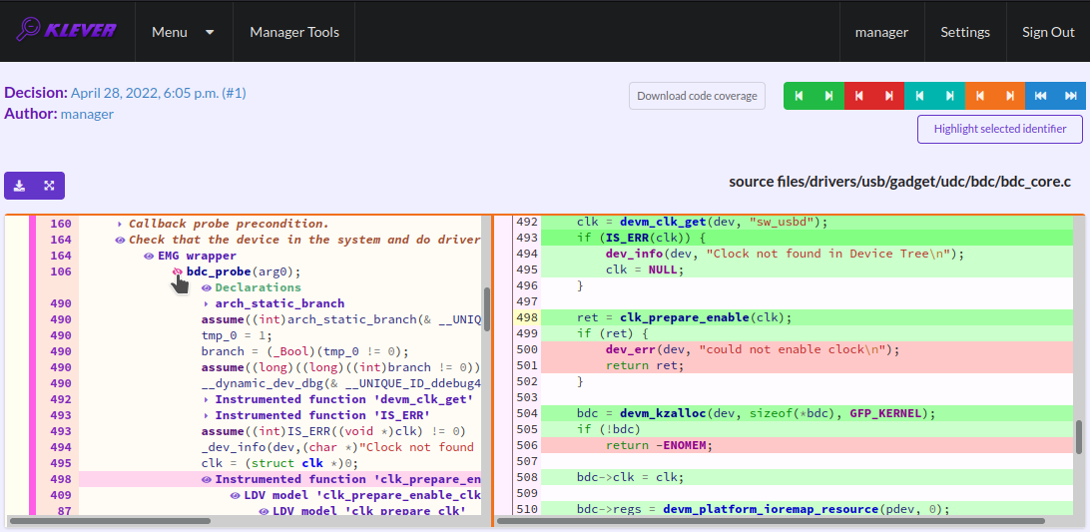Click blue rewind-to-first button
1090x532 pixels.
pyautogui.click(x=1040, y=96)
